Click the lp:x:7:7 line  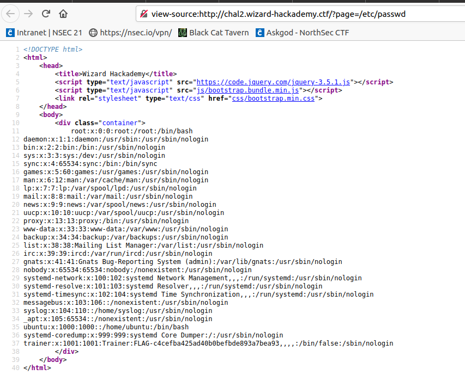(x=110, y=188)
